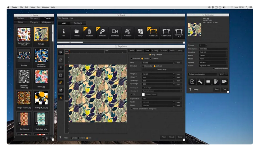This screenshot has width=257, height=146.
Task: Select the Contour step and repeat mode
Action: [x=151, y=58]
